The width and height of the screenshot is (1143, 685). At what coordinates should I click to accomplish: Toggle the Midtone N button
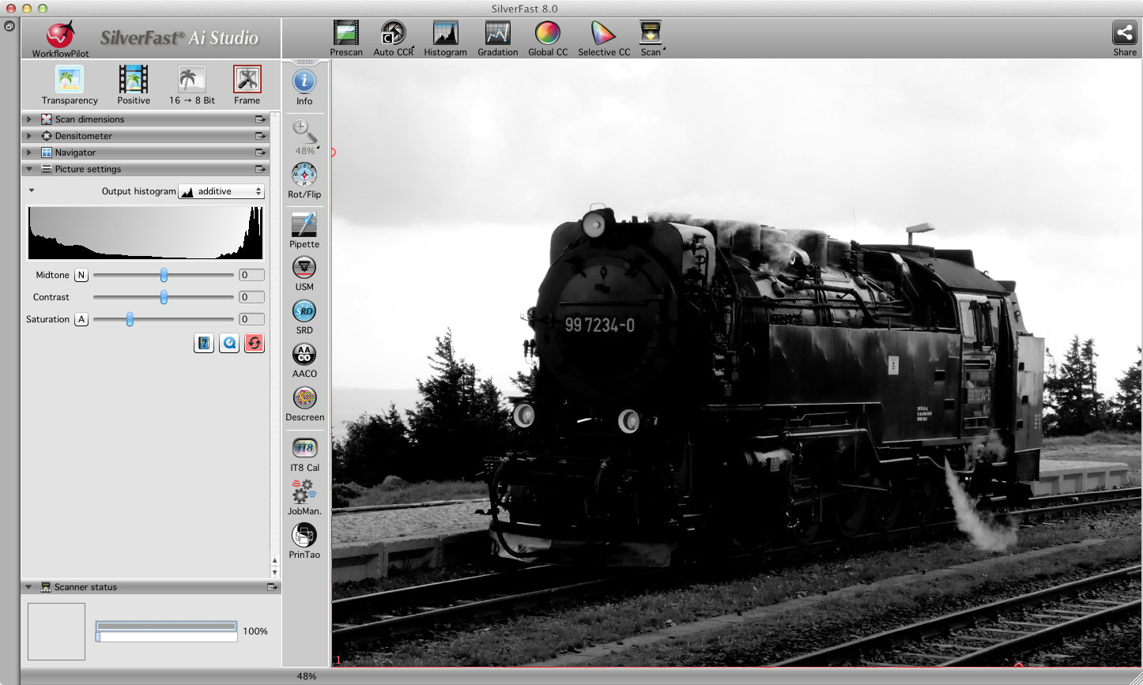[x=81, y=275]
